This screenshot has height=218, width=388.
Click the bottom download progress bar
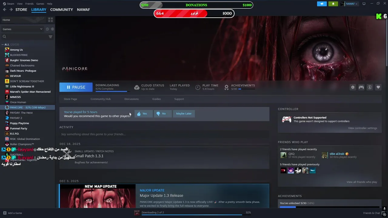coord(196,215)
